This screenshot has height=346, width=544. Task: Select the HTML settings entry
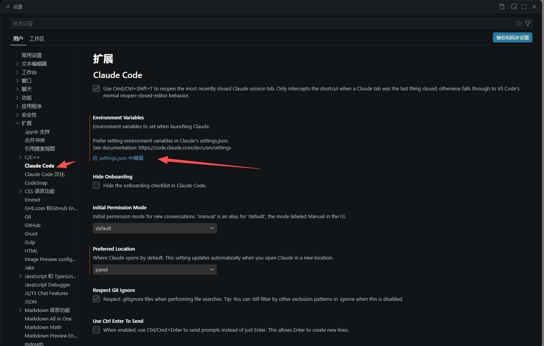(31, 251)
